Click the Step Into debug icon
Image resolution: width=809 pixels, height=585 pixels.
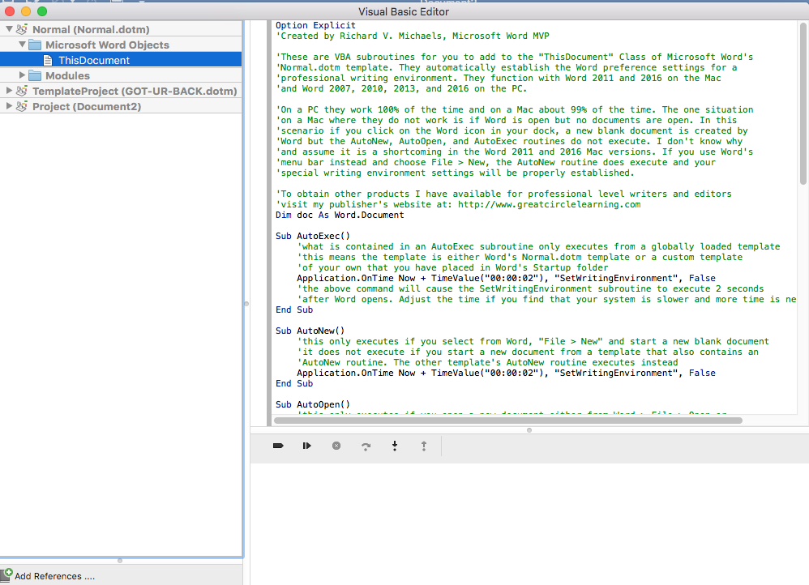coord(395,446)
